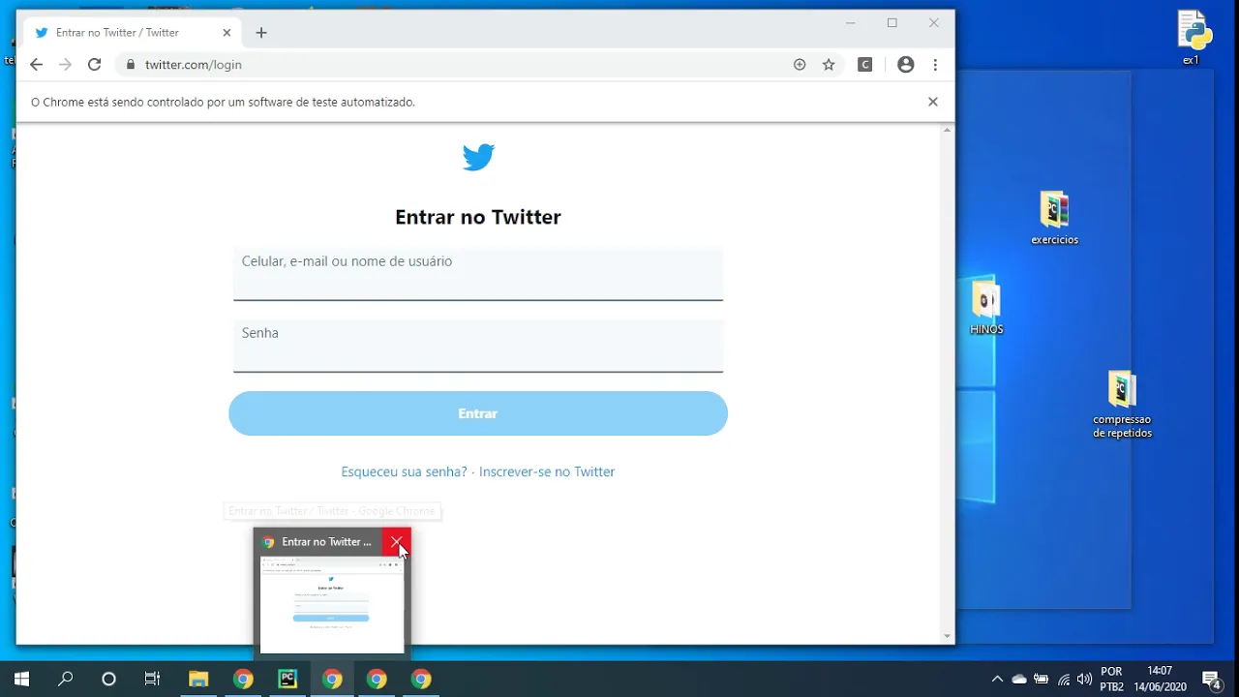Click the Chrome taskbar icon left of PyCharm
Screen dimensions: 1239x697
point(243,679)
